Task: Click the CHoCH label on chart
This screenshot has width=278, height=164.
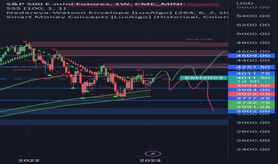Action: (x=22, y=70)
